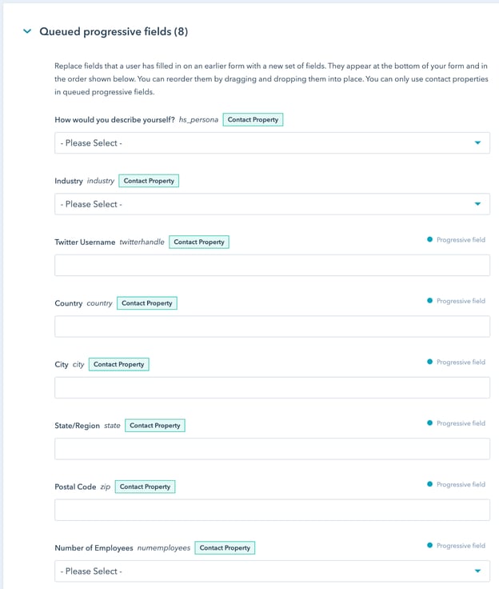Open the 'How would you describe yourself?' dropdown
Image resolution: width=499 pixels, height=589 pixels.
pyautogui.click(x=272, y=143)
